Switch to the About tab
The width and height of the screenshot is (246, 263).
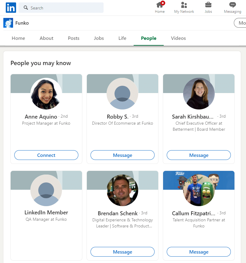tap(46, 38)
